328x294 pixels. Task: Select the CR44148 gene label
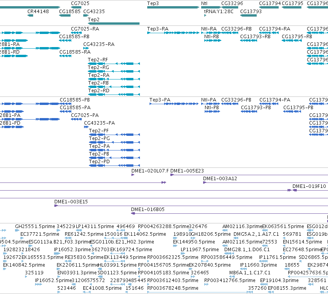[x=38, y=11]
